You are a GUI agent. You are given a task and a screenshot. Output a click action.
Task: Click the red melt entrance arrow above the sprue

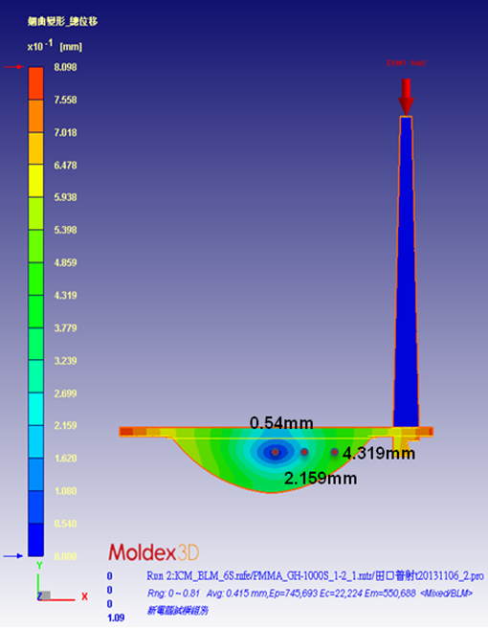(x=406, y=97)
